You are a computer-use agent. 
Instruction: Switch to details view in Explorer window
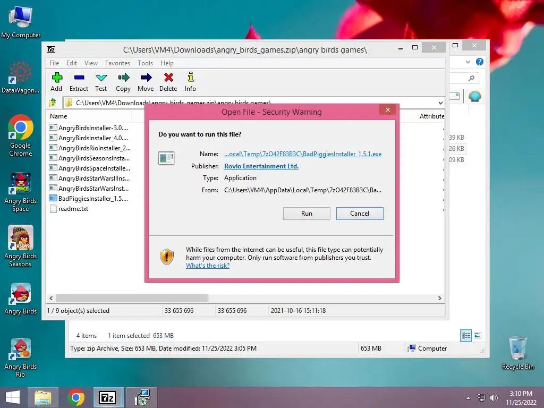pos(465,335)
